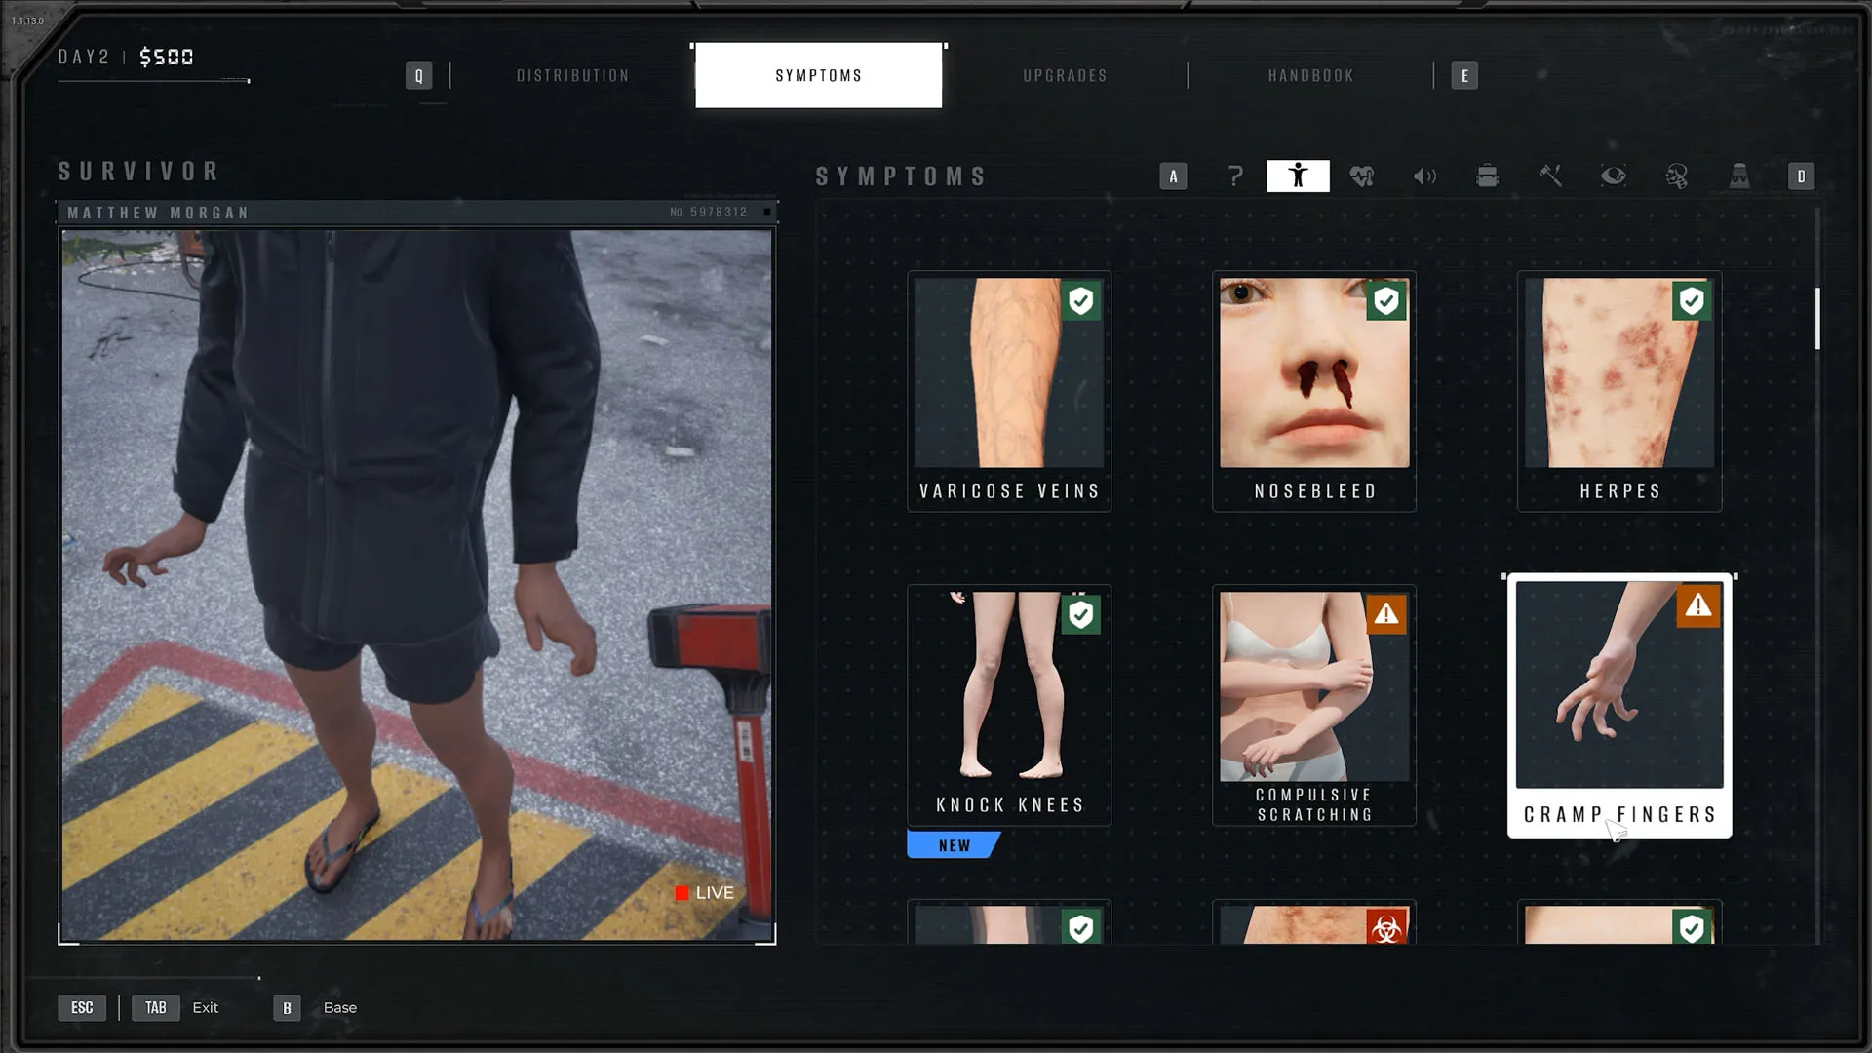Select the Cramp Fingers symptom card

tap(1619, 705)
